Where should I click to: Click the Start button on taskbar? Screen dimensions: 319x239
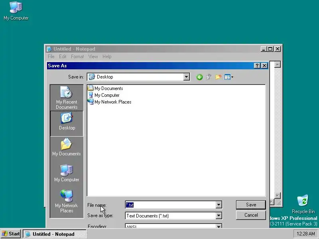click(11, 234)
